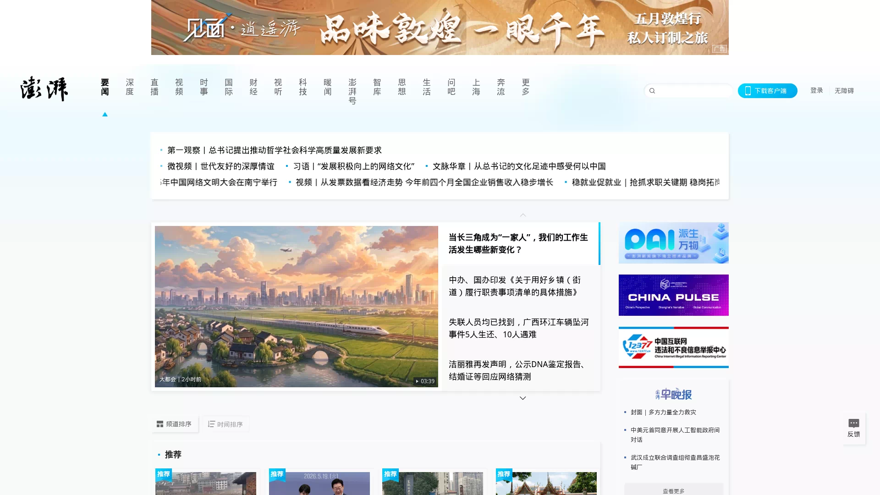Open the 奔流 channel
This screenshot has width=880, height=495.
pos(501,87)
